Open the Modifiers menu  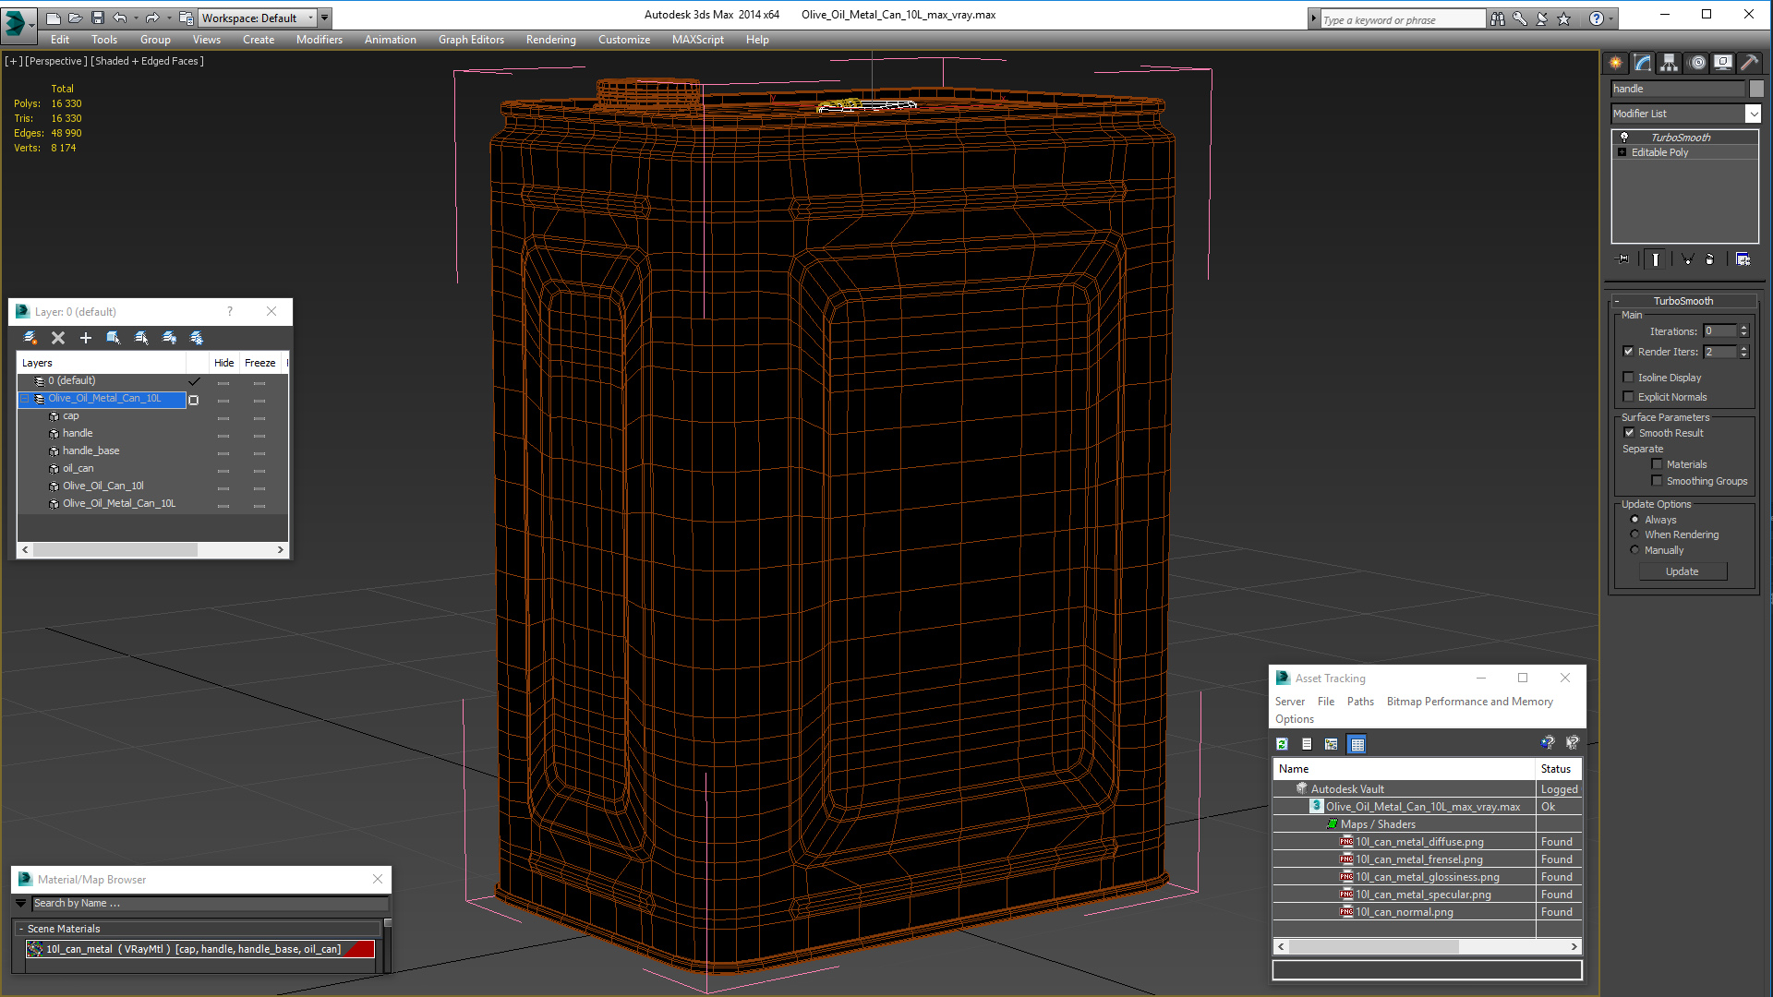(x=320, y=40)
